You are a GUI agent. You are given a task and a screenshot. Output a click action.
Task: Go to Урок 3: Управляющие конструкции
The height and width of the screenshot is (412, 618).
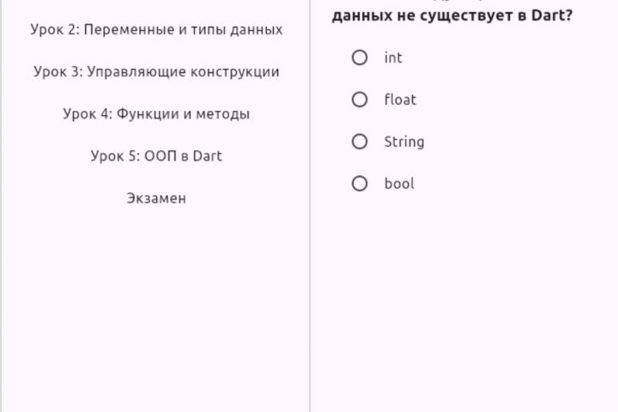[156, 72]
